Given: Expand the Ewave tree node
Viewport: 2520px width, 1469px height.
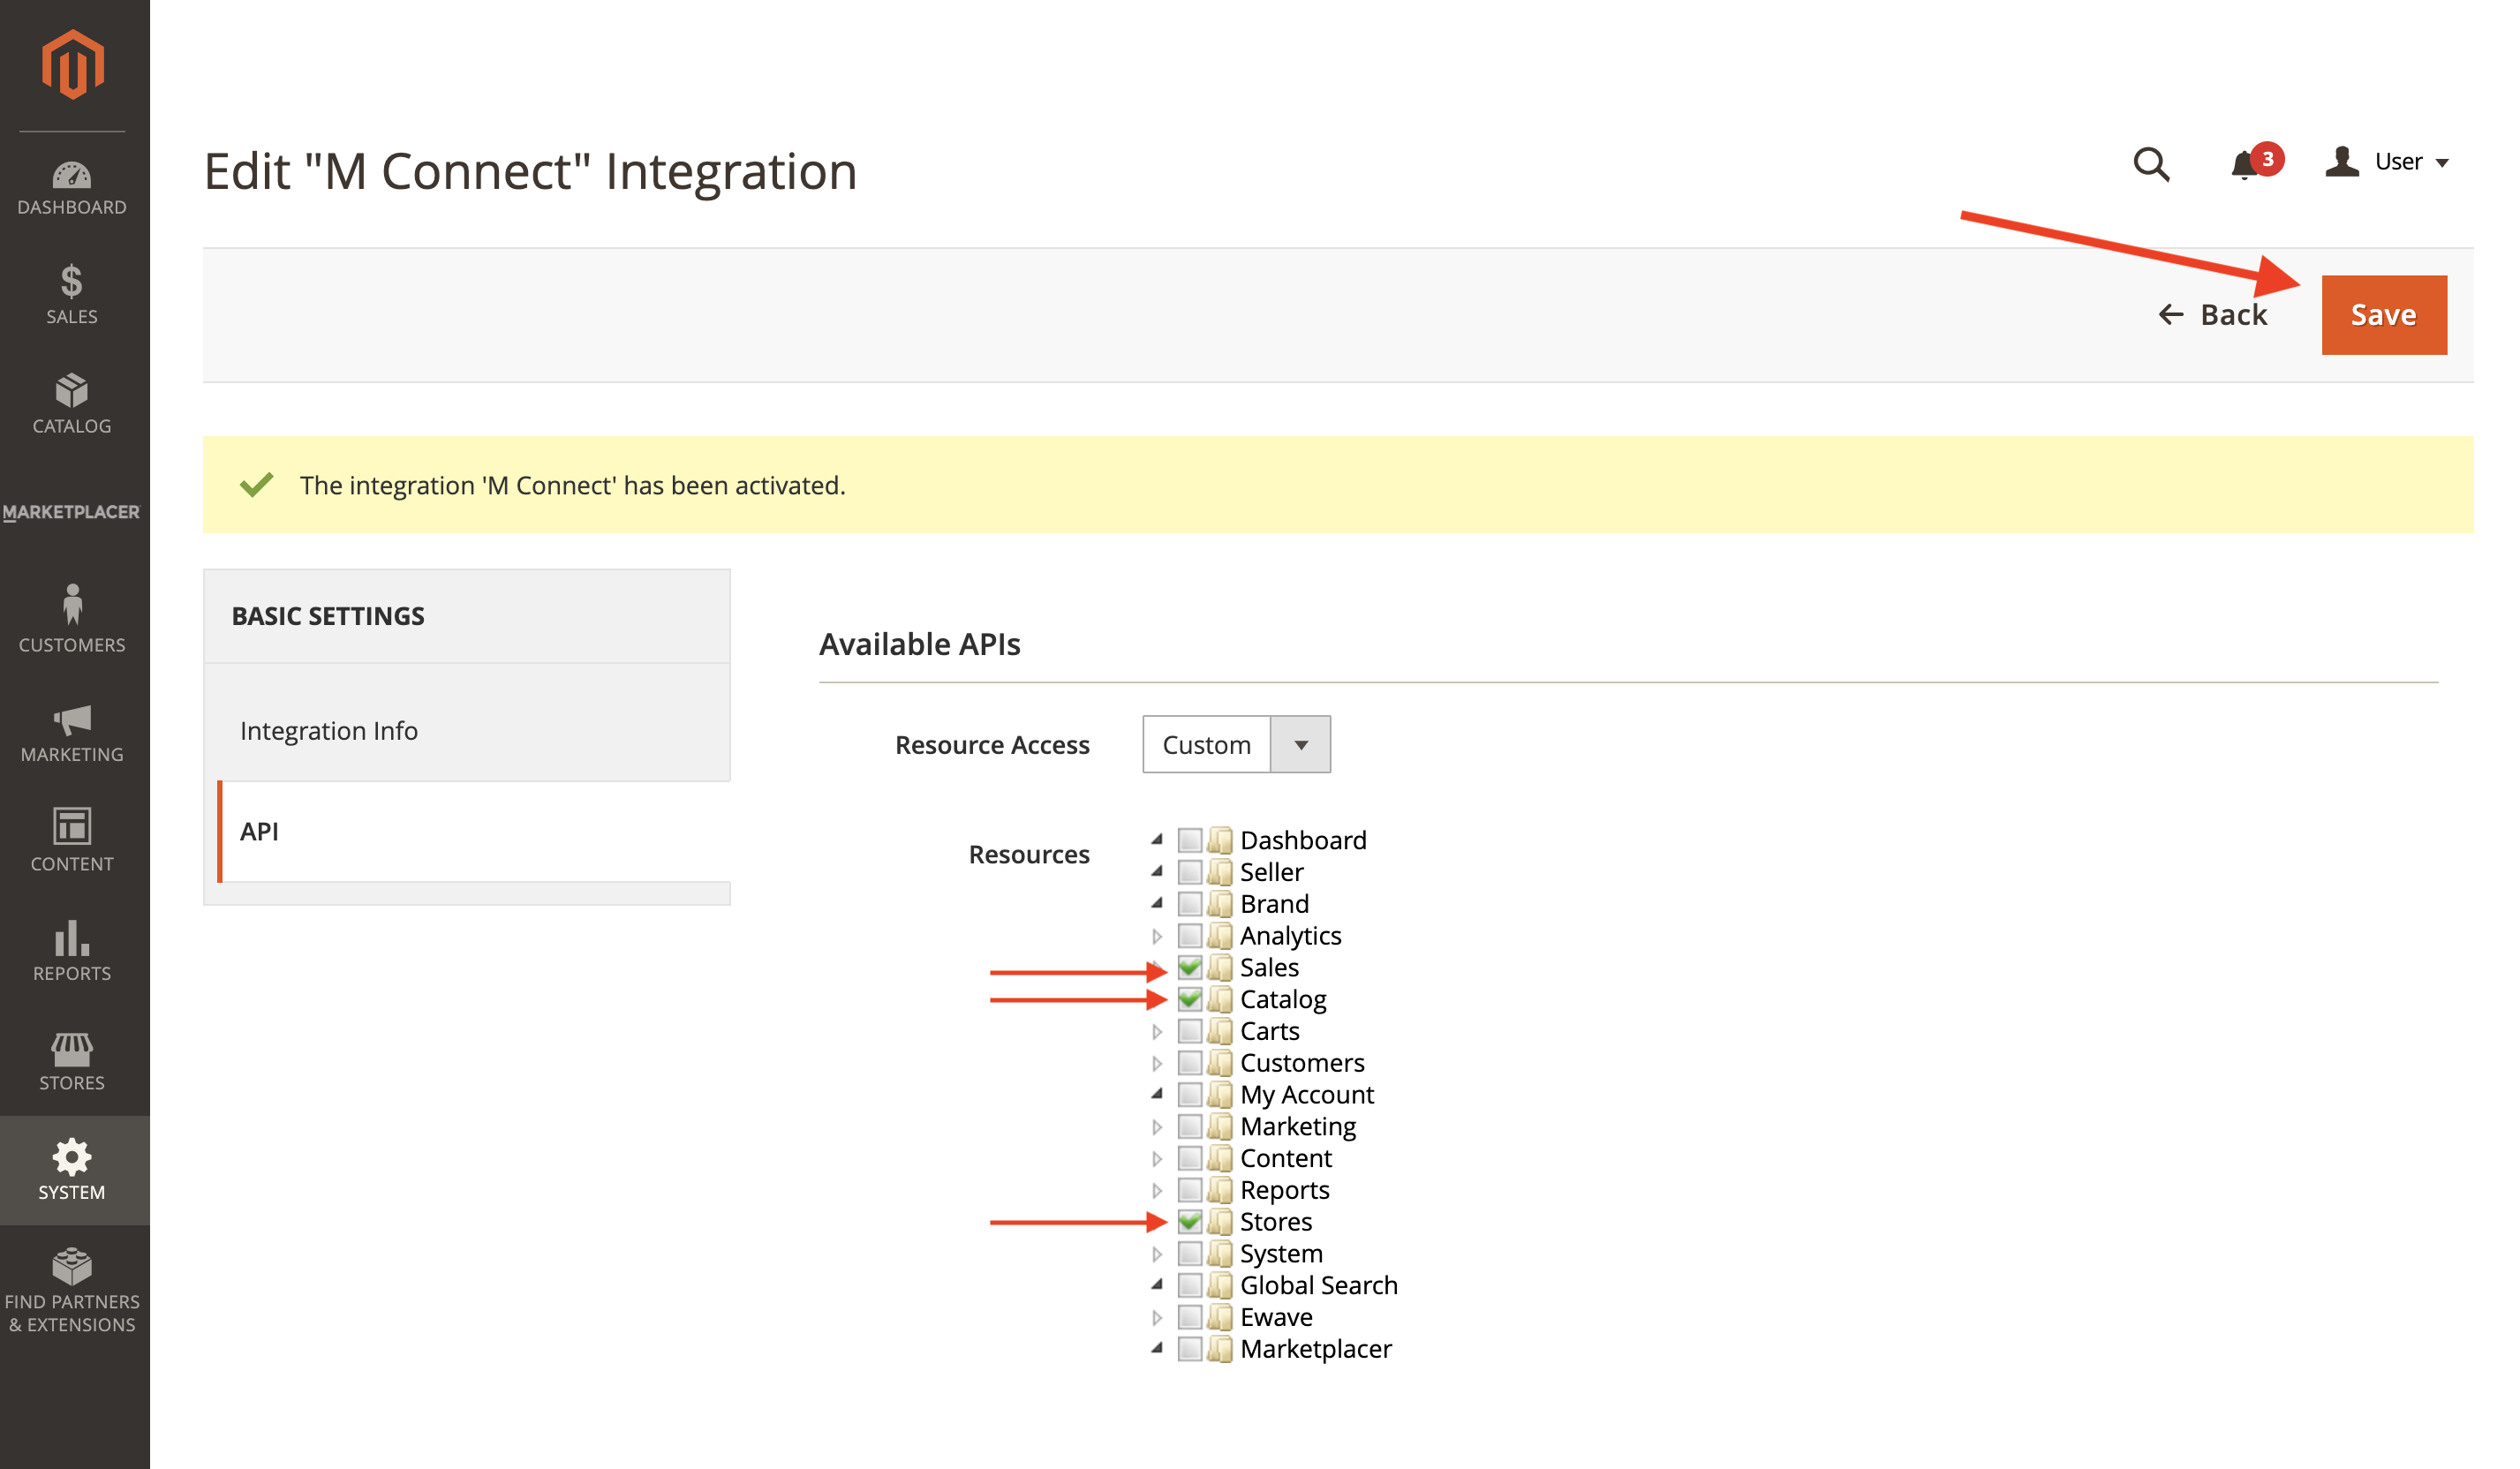Looking at the screenshot, I should point(1157,1317).
